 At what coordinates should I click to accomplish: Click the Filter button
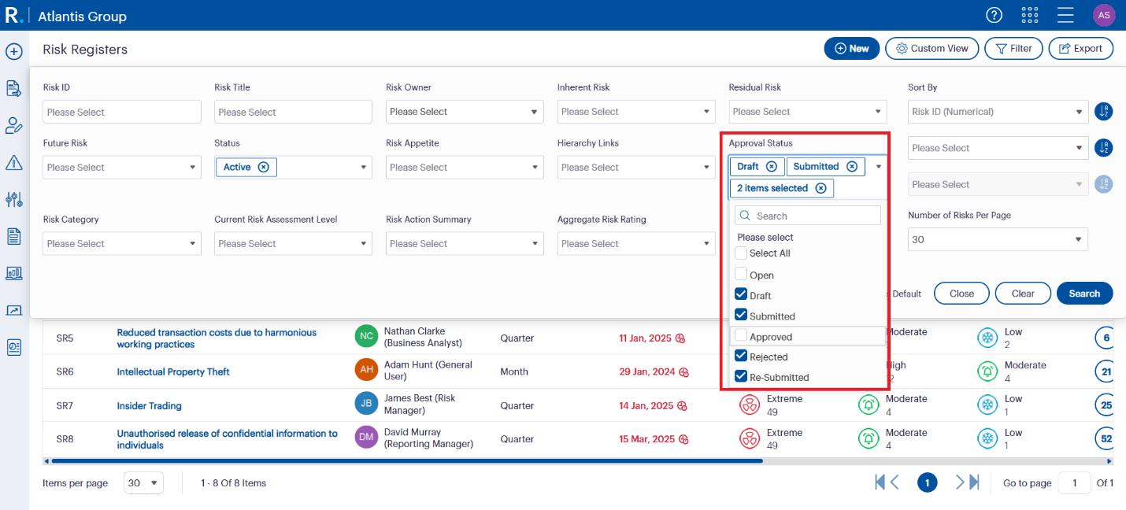1013,48
